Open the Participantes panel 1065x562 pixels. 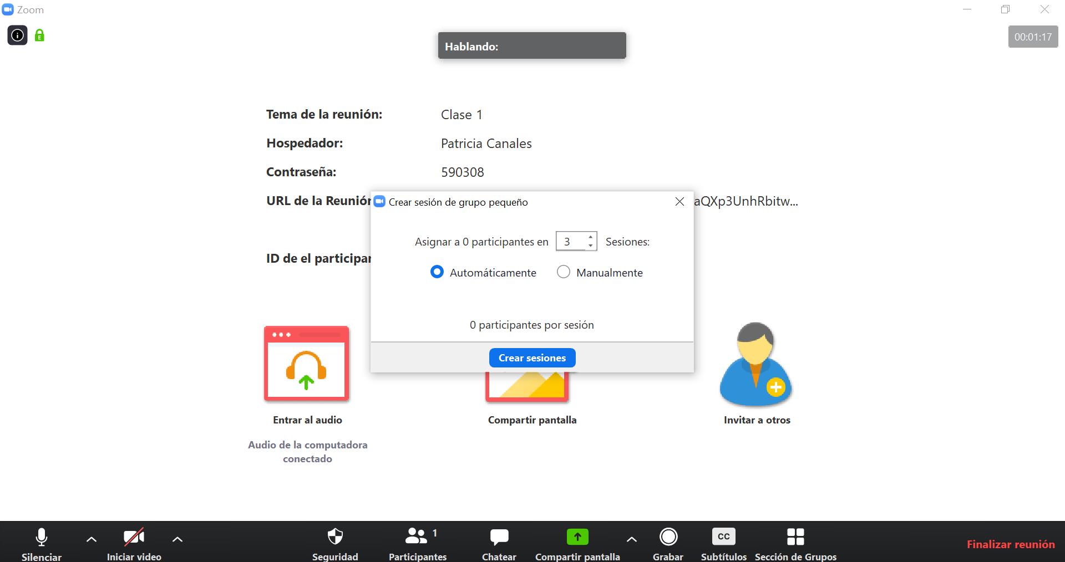point(418,544)
